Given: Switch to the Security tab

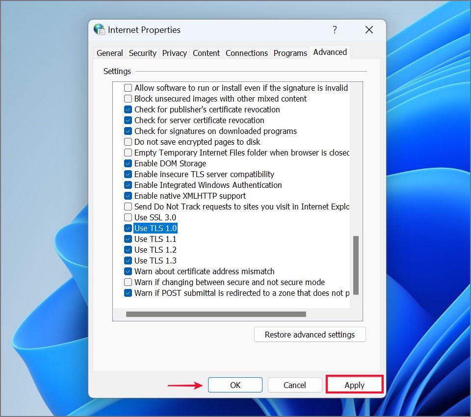Looking at the screenshot, I should coord(142,53).
